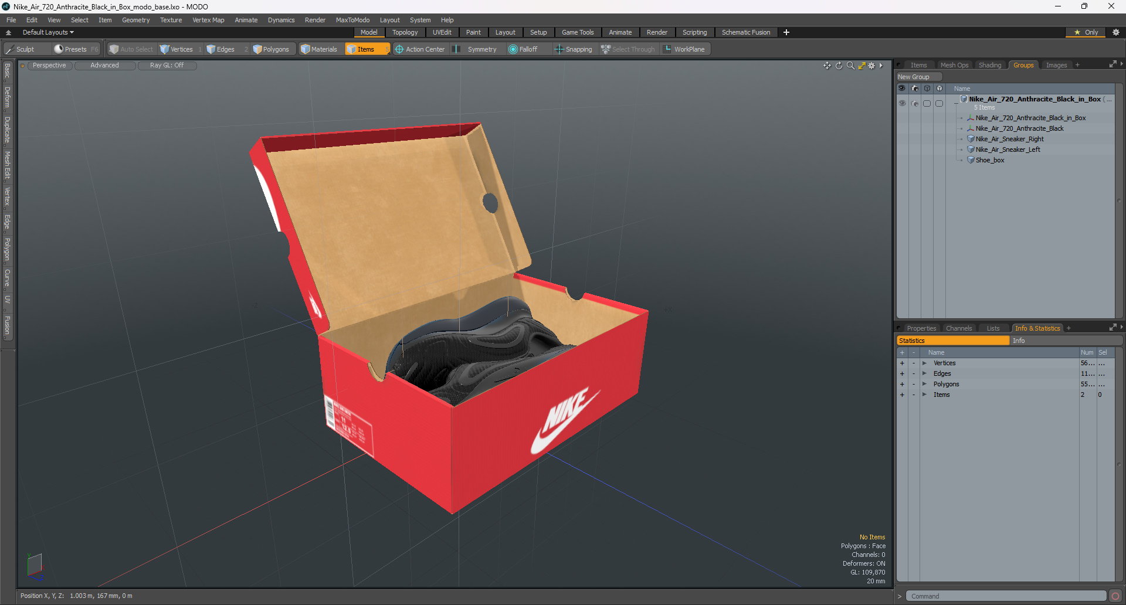The width and height of the screenshot is (1126, 605).
Task: Click the New Group button
Action: pyautogui.click(x=918, y=77)
